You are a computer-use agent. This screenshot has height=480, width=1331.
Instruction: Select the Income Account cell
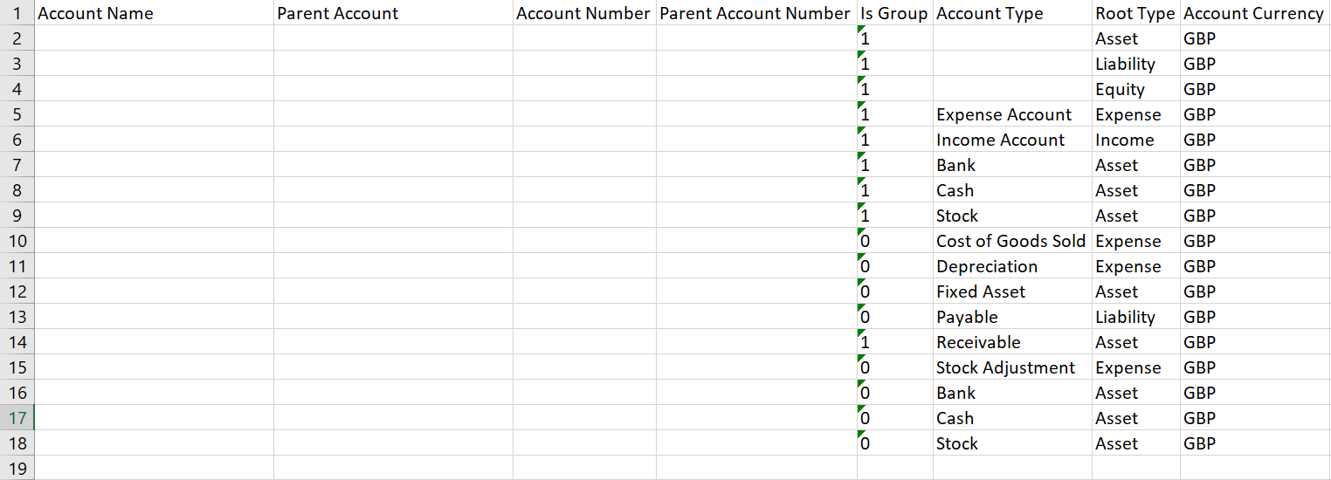point(1000,140)
